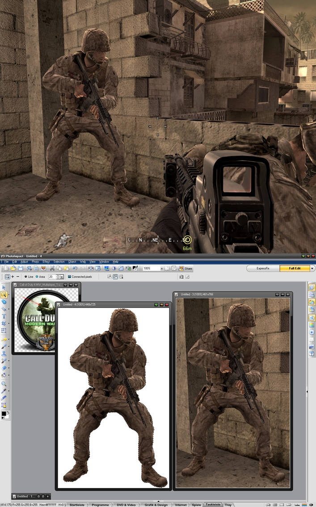
Task: Toggle the Connected pixels option
Action: (80, 277)
